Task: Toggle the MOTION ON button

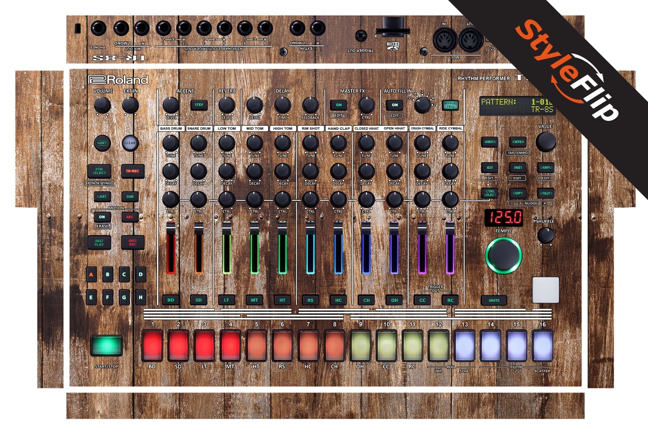Action: pyautogui.click(x=102, y=217)
